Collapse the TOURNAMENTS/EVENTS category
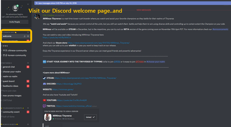Image resolution: width=231 pixels, height=127 pixels. coord(13,108)
